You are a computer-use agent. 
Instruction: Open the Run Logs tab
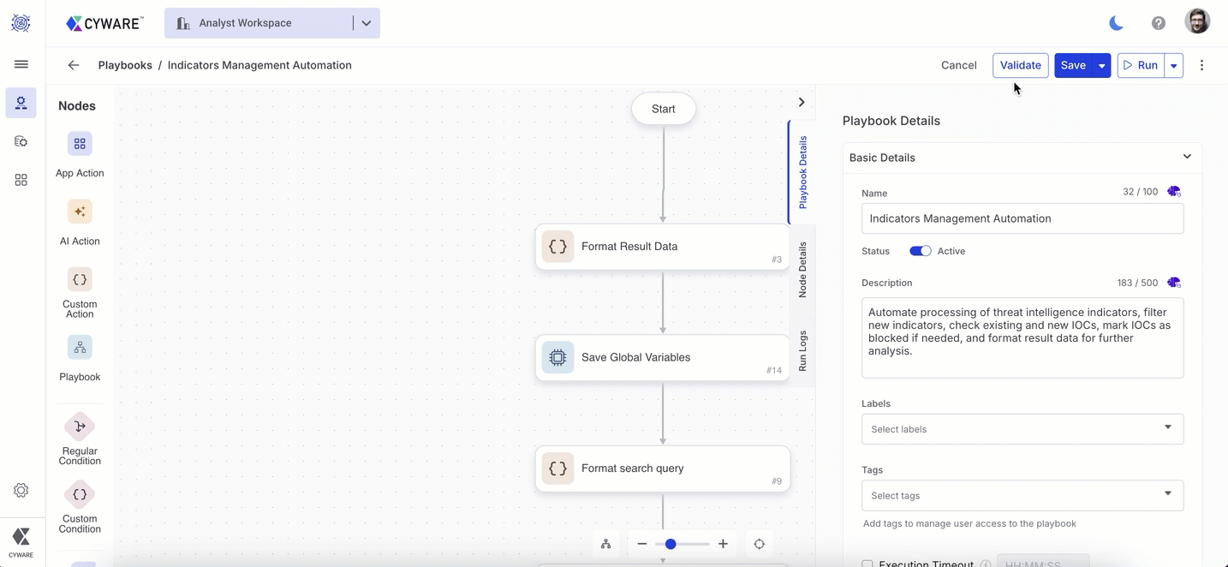pyautogui.click(x=802, y=350)
